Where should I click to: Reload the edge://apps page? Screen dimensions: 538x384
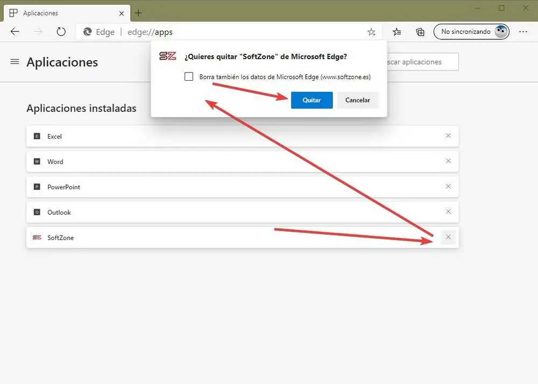(x=61, y=32)
